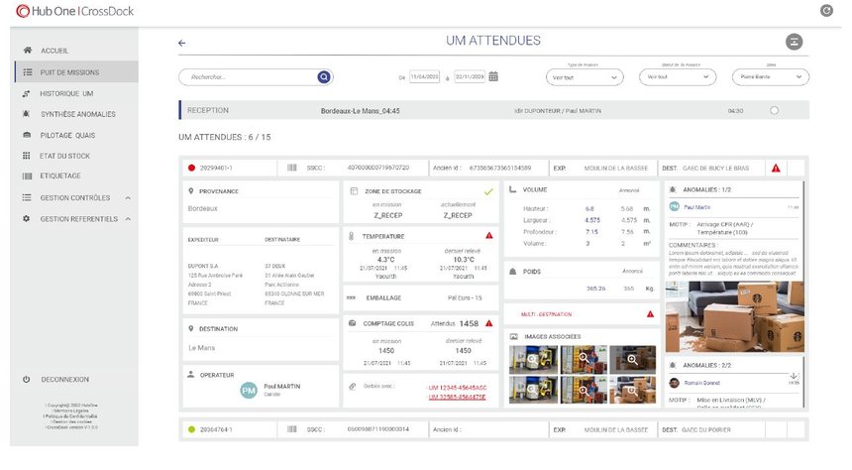This screenshot has height=470, width=852.
Task: Click the Hub One CrossDock logo
Action: tap(75, 11)
